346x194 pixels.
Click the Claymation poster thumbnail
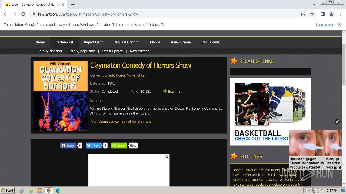tap(61, 96)
